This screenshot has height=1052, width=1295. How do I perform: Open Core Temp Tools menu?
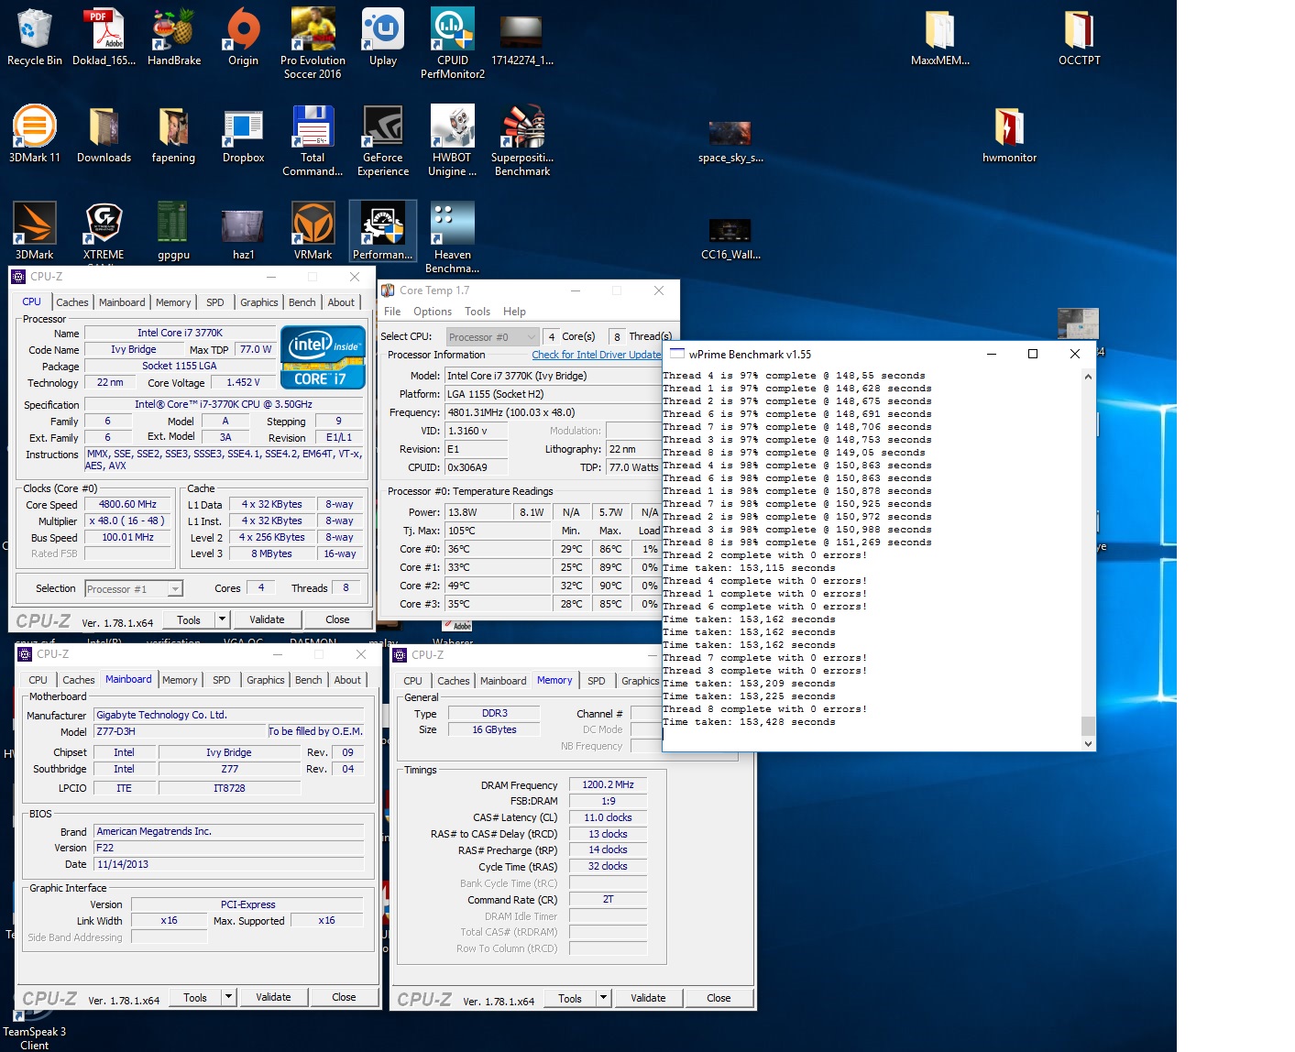(477, 312)
